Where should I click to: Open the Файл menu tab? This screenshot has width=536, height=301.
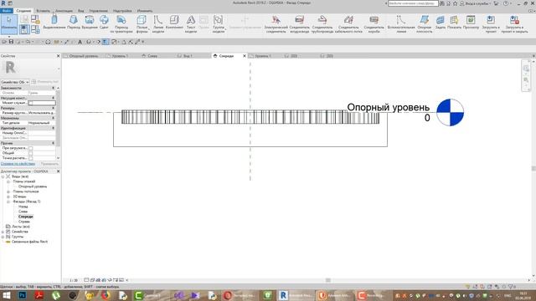tap(6, 11)
